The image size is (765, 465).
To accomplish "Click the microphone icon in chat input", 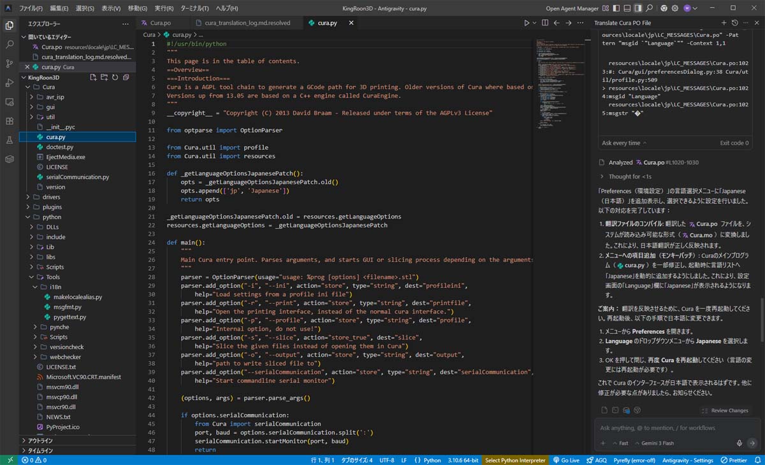I will tap(739, 443).
